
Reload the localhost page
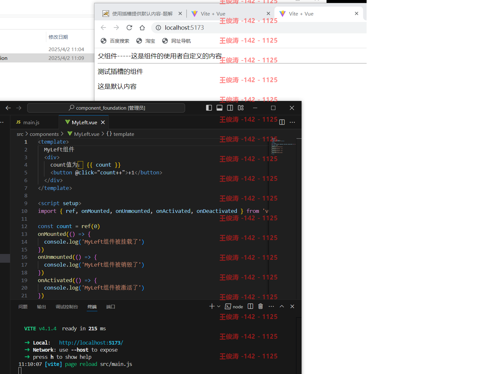[129, 27]
